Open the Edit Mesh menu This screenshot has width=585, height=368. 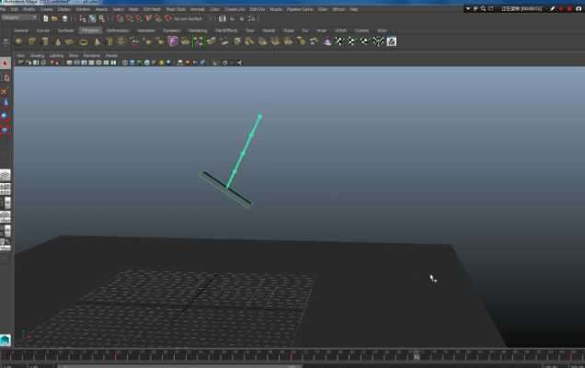(x=152, y=9)
